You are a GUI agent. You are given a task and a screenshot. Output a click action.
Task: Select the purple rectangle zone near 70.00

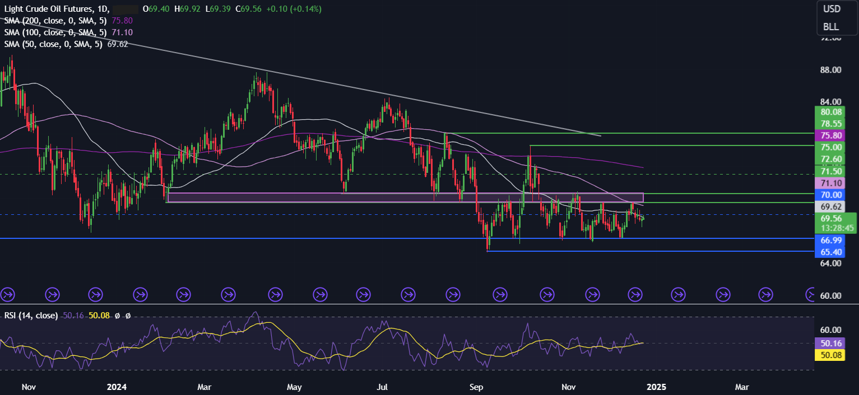point(406,198)
